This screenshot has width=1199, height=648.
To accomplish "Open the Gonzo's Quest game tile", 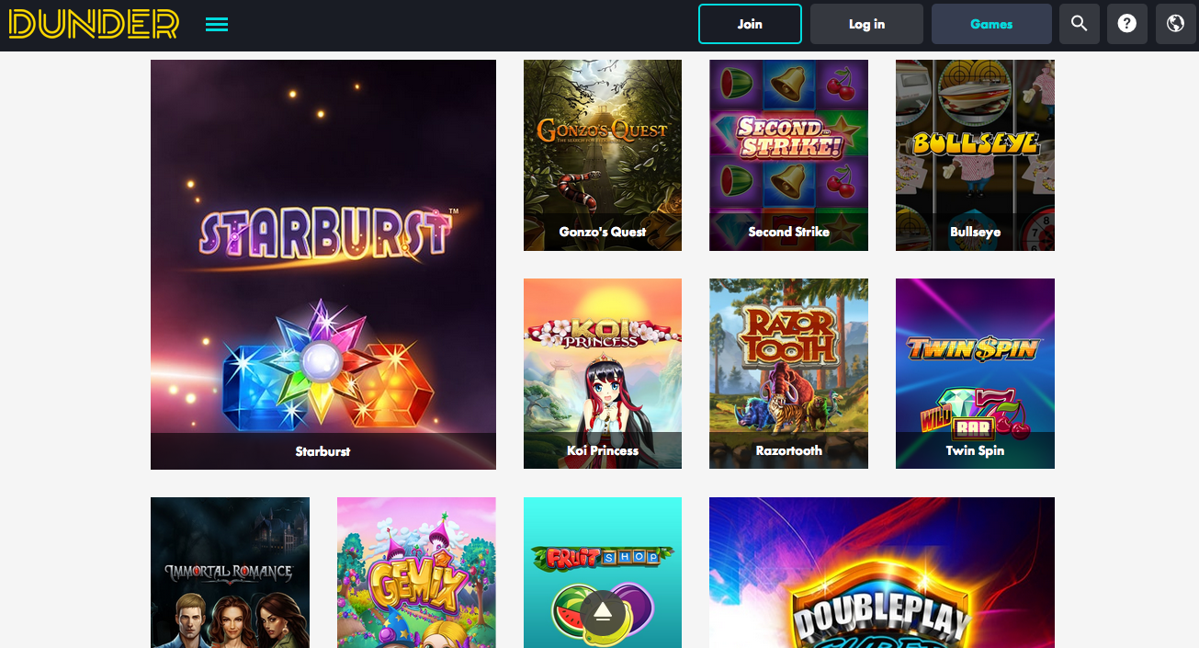I will 603,155.
